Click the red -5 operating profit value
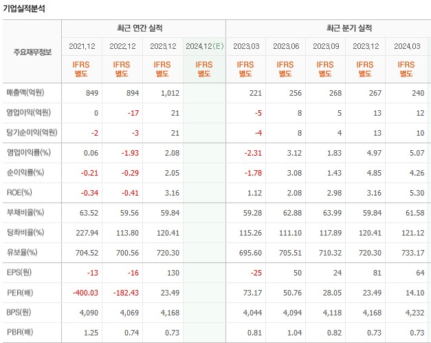Viewport: 431px width, 343px height. 258,113
